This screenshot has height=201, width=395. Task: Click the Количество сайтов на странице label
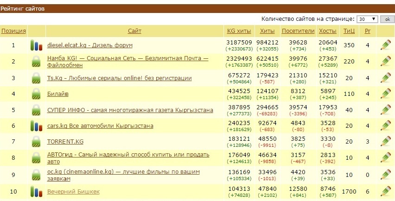(308, 19)
